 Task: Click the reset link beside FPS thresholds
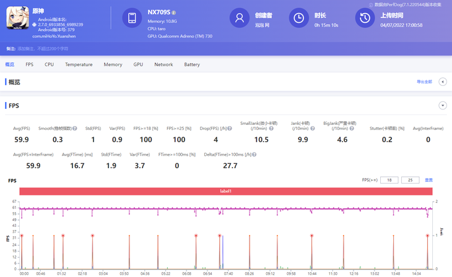click(x=428, y=180)
